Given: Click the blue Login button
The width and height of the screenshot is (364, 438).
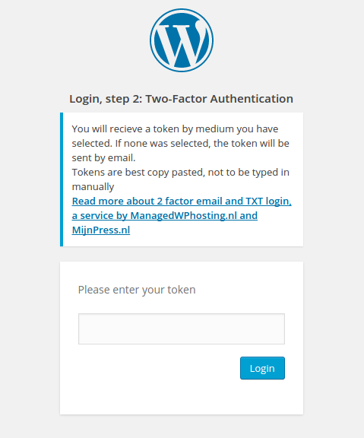Looking at the screenshot, I should pos(262,368).
